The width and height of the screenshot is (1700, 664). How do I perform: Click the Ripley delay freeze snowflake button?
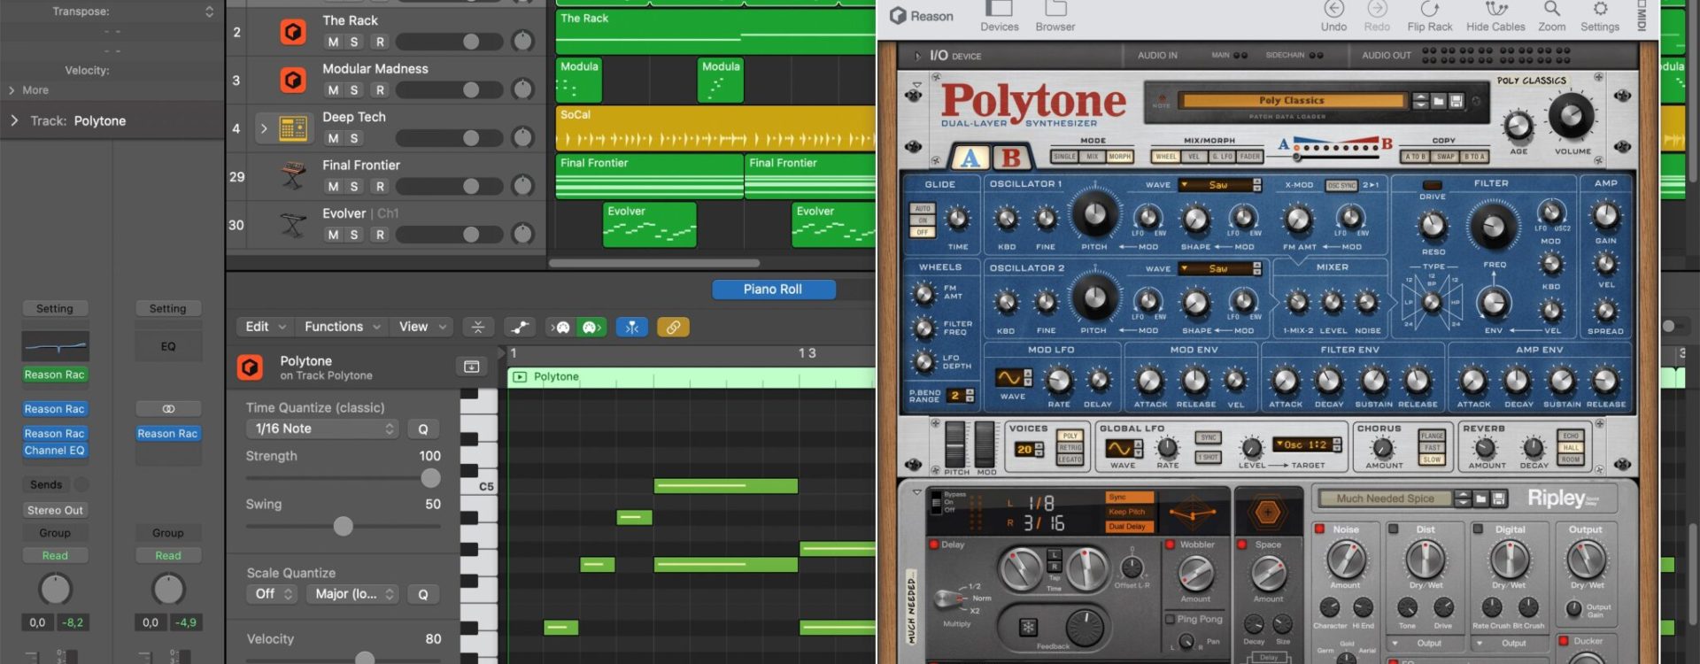coord(1028,627)
